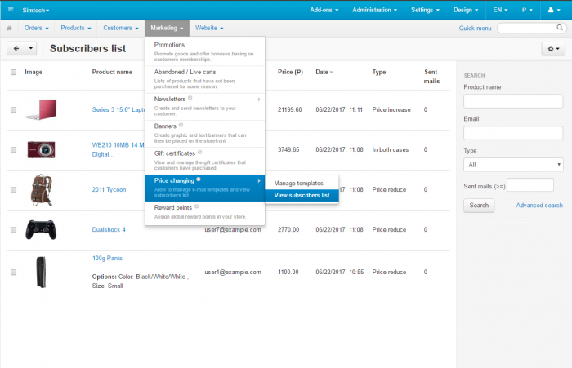The width and height of the screenshot is (572, 368).
Task: Open the 100g Pants thumbnail
Action: coord(41,273)
